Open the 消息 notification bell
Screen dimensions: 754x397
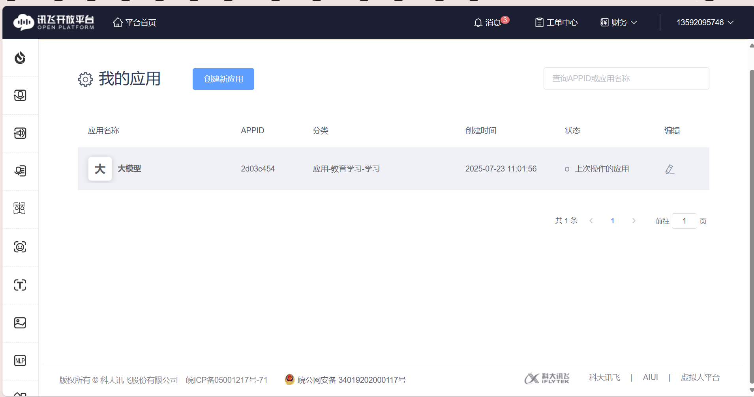(x=491, y=22)
